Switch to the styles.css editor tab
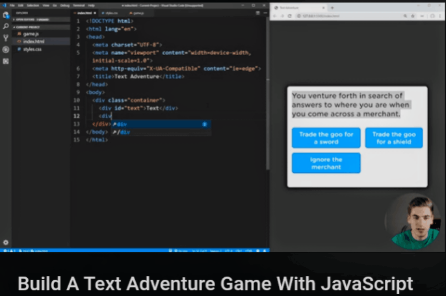 111,13
